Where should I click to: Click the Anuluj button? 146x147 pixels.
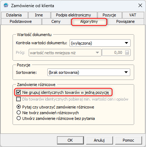coord(99,140)
